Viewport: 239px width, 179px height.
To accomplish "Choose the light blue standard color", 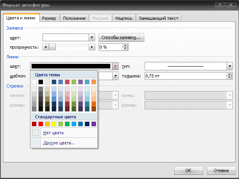I will (74, 124).
